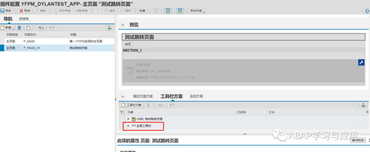Click 工具栏元素 add toolbar element button
This screenshot has height=152, width=370.
click(132, 105)
